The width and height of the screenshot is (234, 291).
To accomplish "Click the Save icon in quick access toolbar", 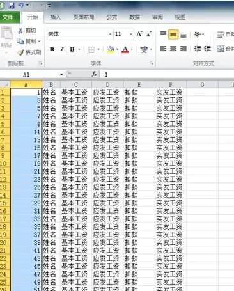I will click(x=12, y=5).
